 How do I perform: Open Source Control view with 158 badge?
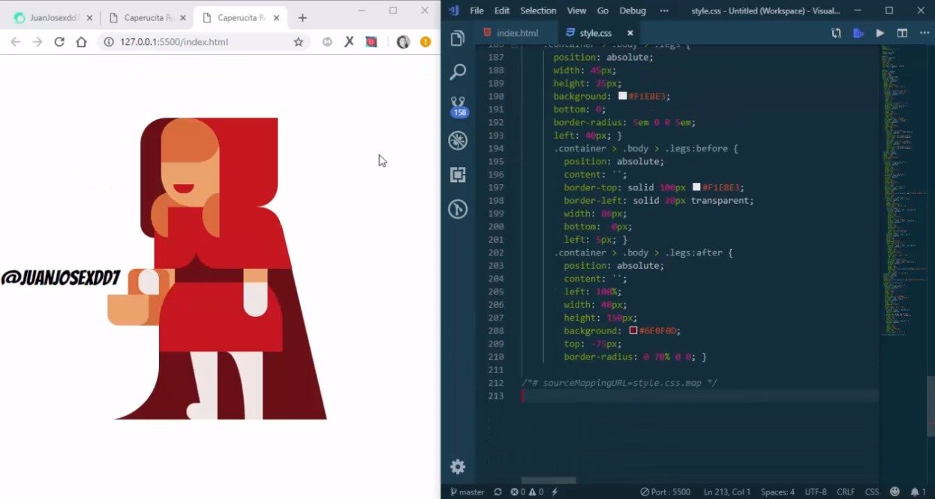(x=458, y=106)
